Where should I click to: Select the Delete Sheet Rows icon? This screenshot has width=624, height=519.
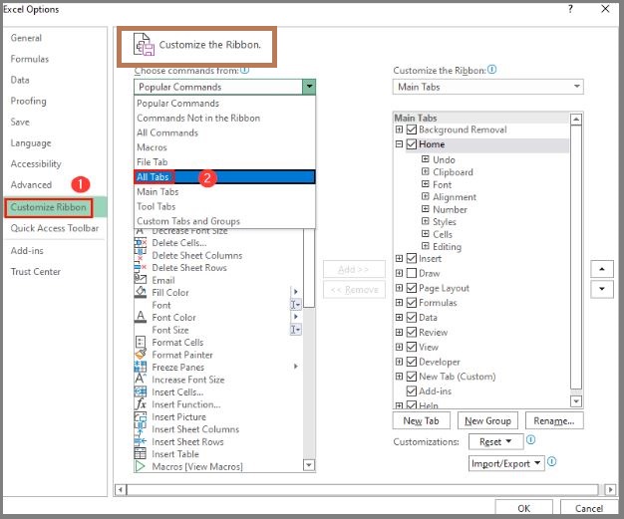click(141, 267)
